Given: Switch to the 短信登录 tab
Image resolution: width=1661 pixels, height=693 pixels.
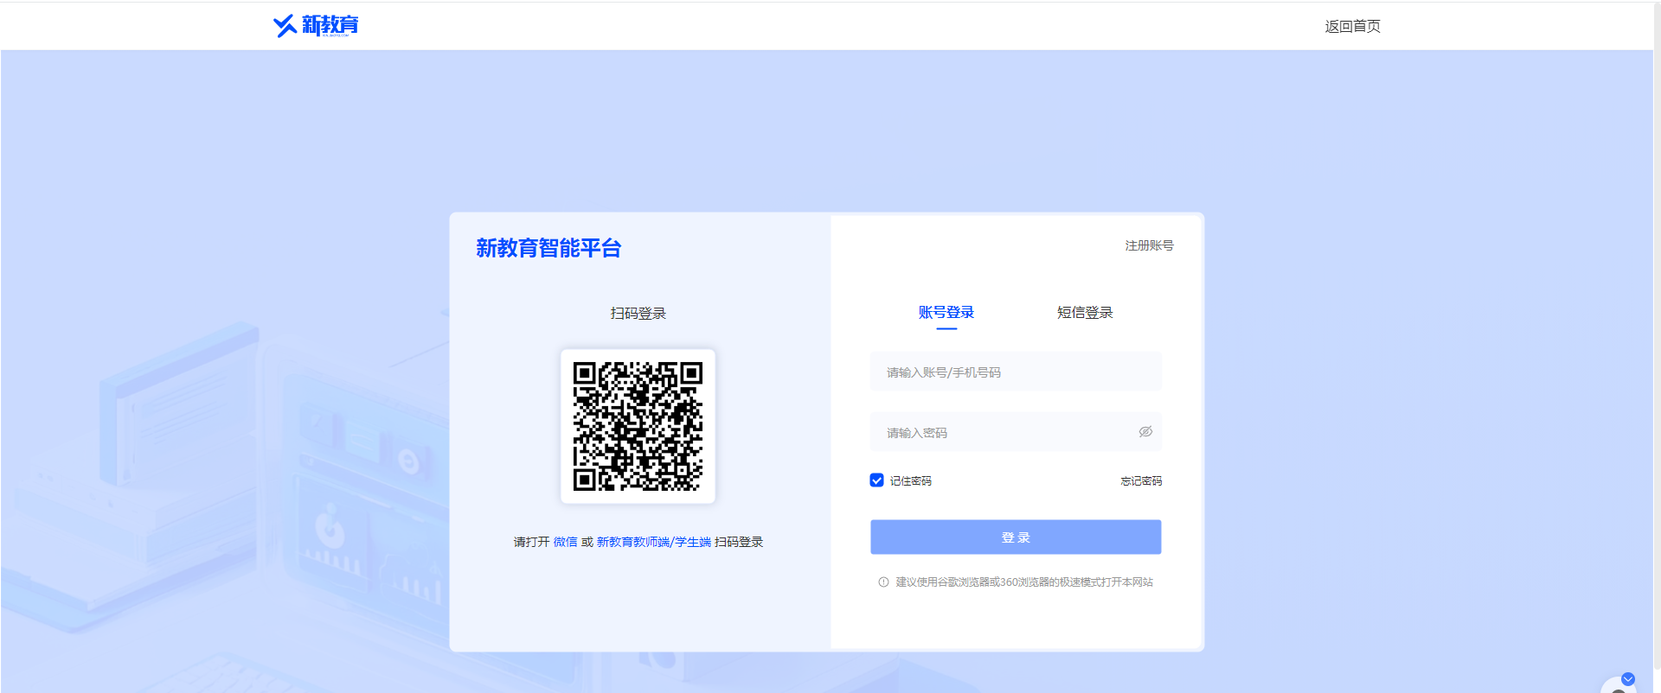Looking at the screenshot, I should coord(1085,312).
